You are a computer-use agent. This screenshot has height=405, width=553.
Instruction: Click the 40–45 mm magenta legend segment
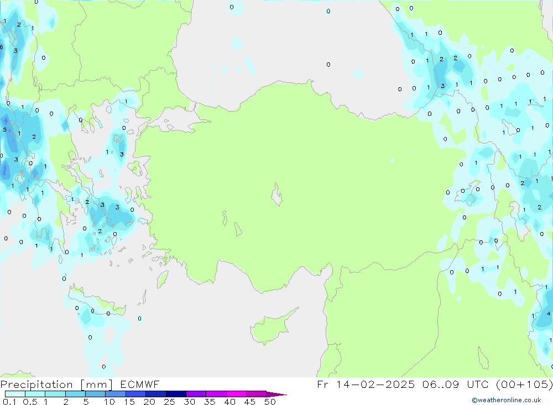point(236,394)
